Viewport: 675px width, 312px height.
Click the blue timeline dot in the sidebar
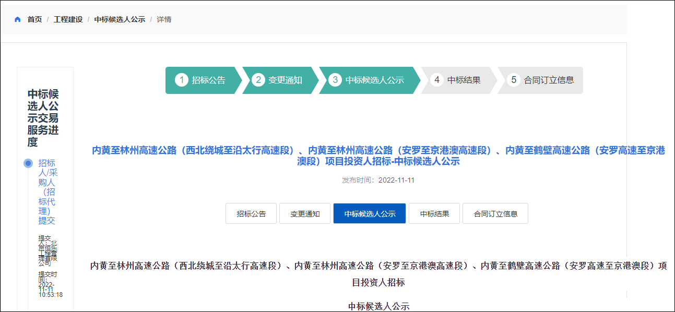coord(28,164)
